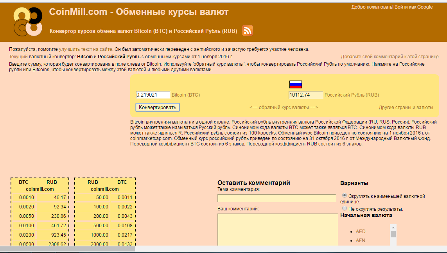447x253 pixels.
Task: Click the Тема комментария subject field
Action: (x=276, y=198)
